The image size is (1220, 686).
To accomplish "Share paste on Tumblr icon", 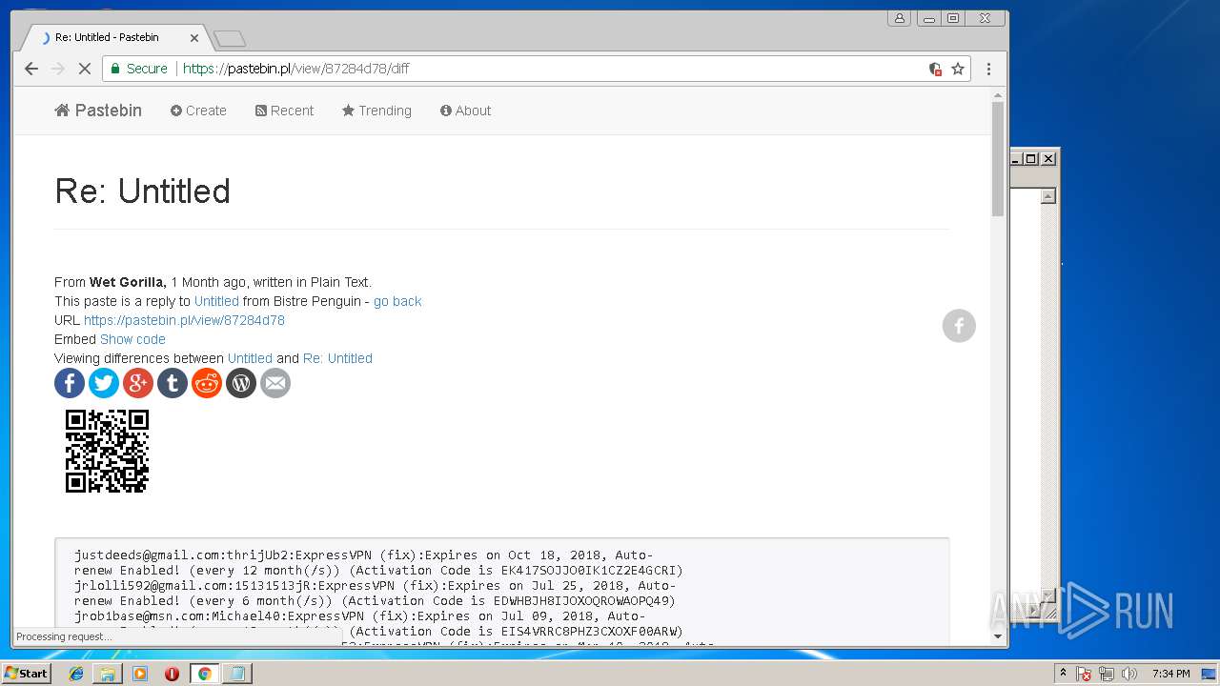I will click(x=173, y=383).
